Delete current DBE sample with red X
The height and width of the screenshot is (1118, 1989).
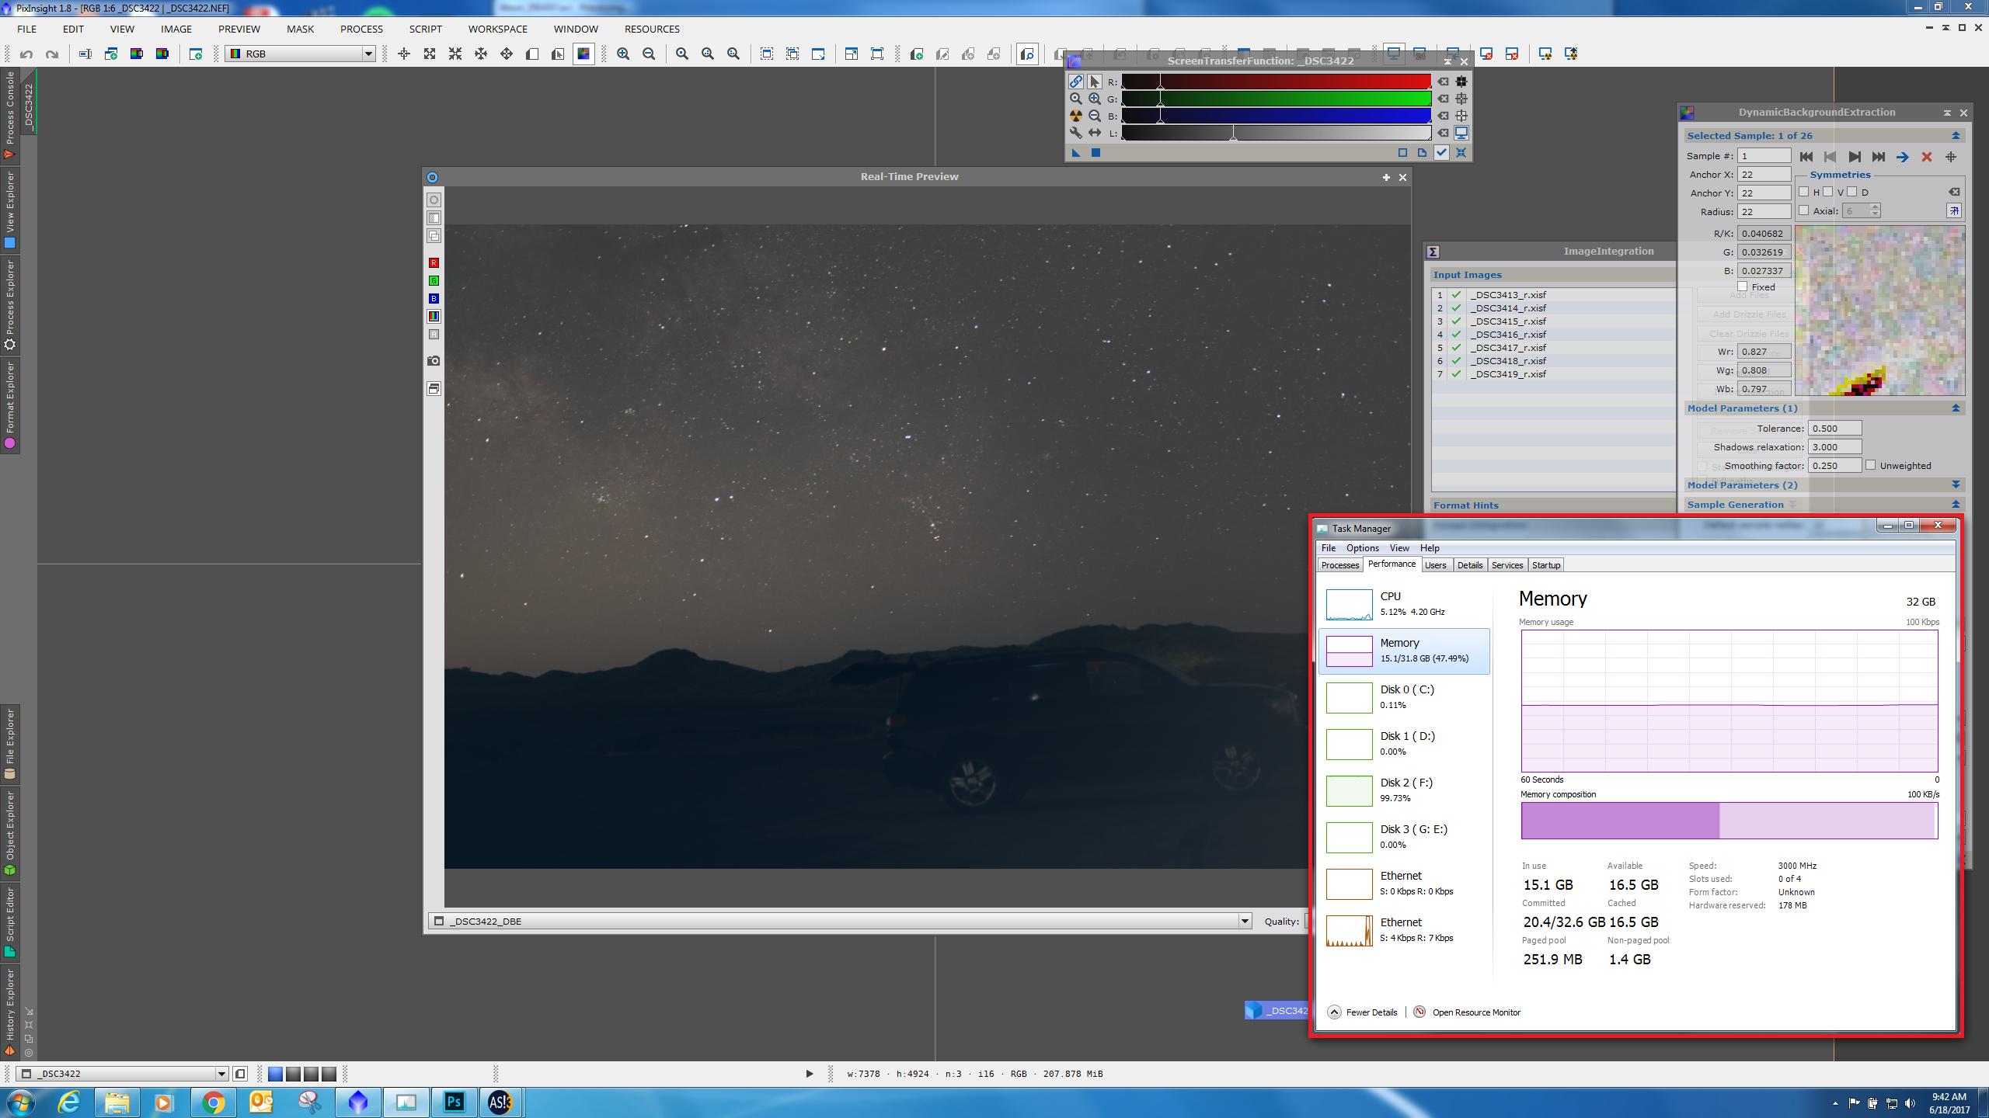tap(1926, 157)
